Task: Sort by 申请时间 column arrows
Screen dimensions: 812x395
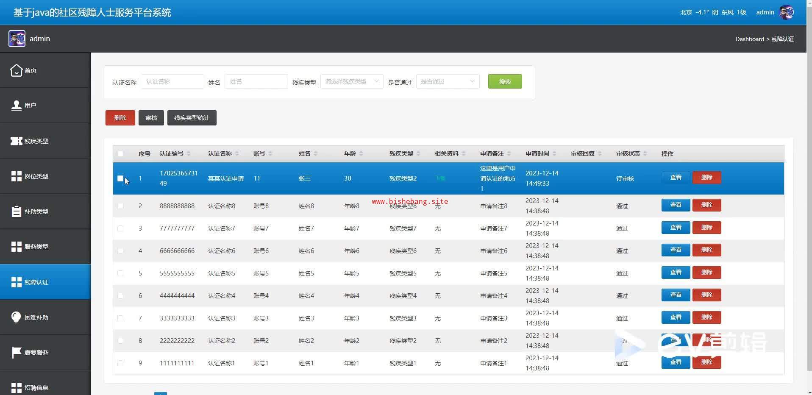Action: pos(554,153)
